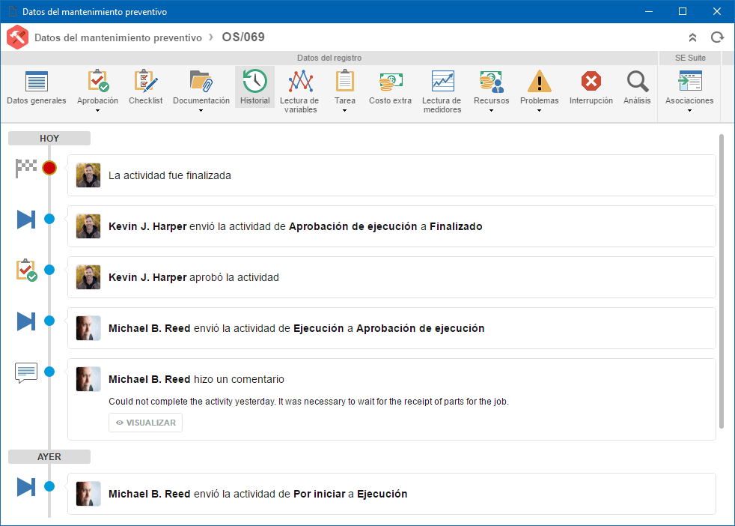This screenshot has width=735, height=526.
Task: Open the Tarea clipboard icon
Action: point(344,81)
